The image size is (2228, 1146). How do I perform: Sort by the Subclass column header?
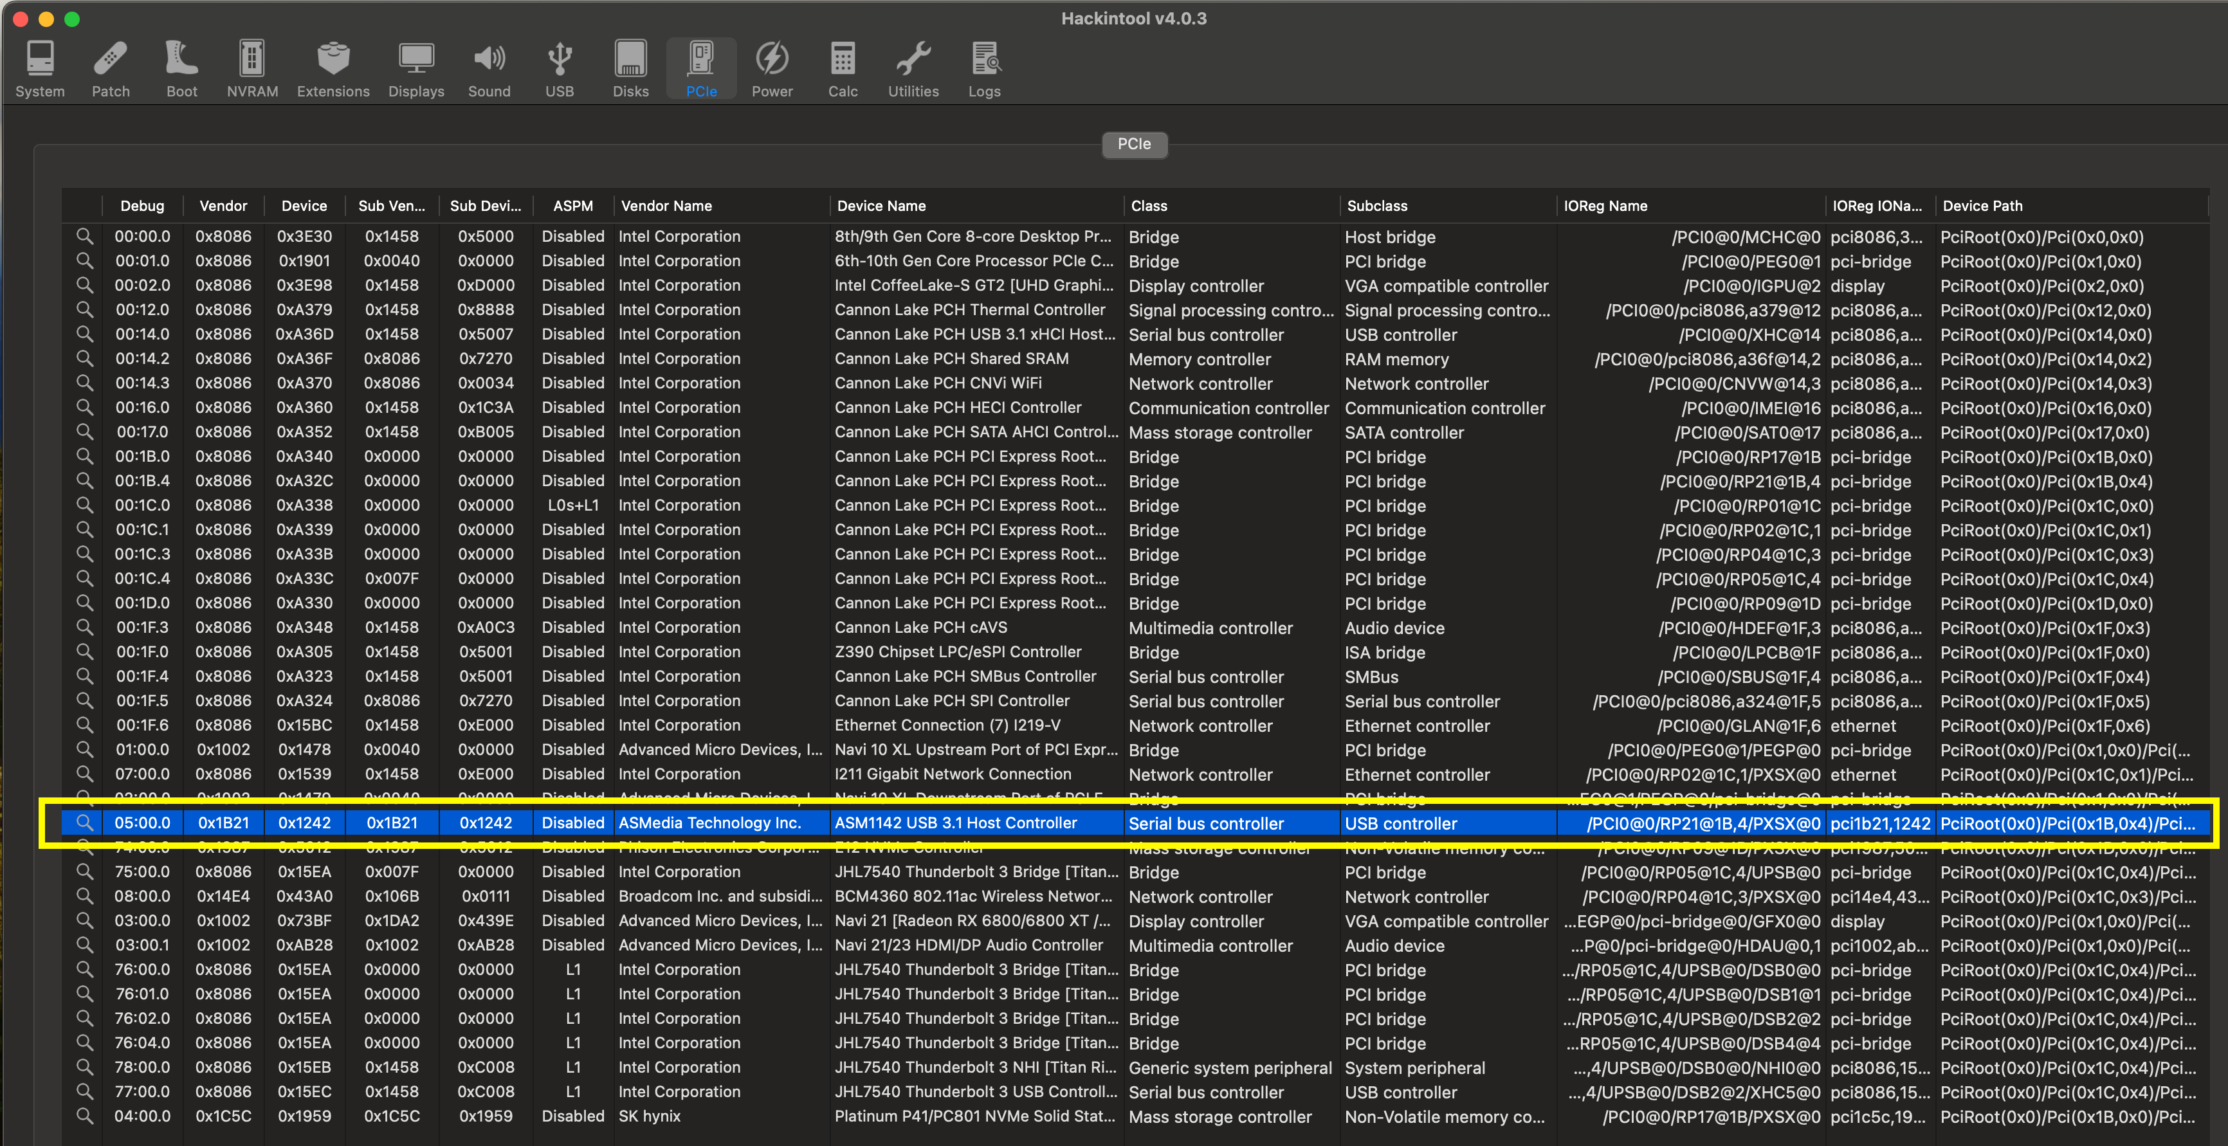[x=1448, y=206]
